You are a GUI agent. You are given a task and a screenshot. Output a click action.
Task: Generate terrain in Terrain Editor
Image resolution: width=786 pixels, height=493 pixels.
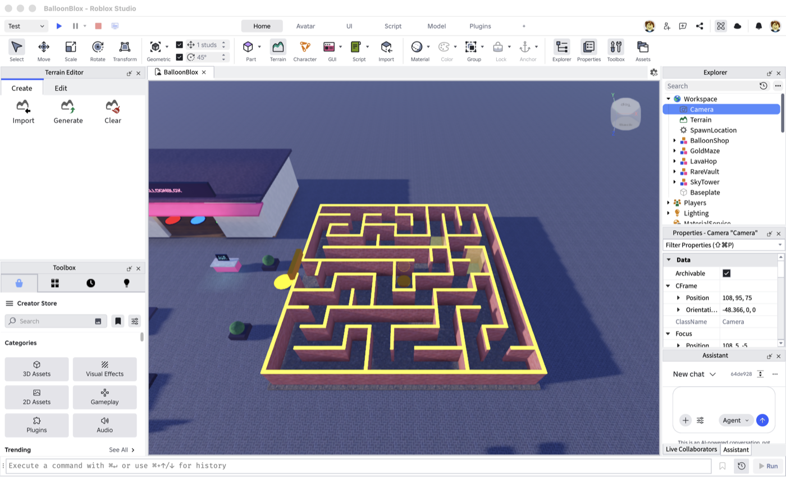click(68, 112)
